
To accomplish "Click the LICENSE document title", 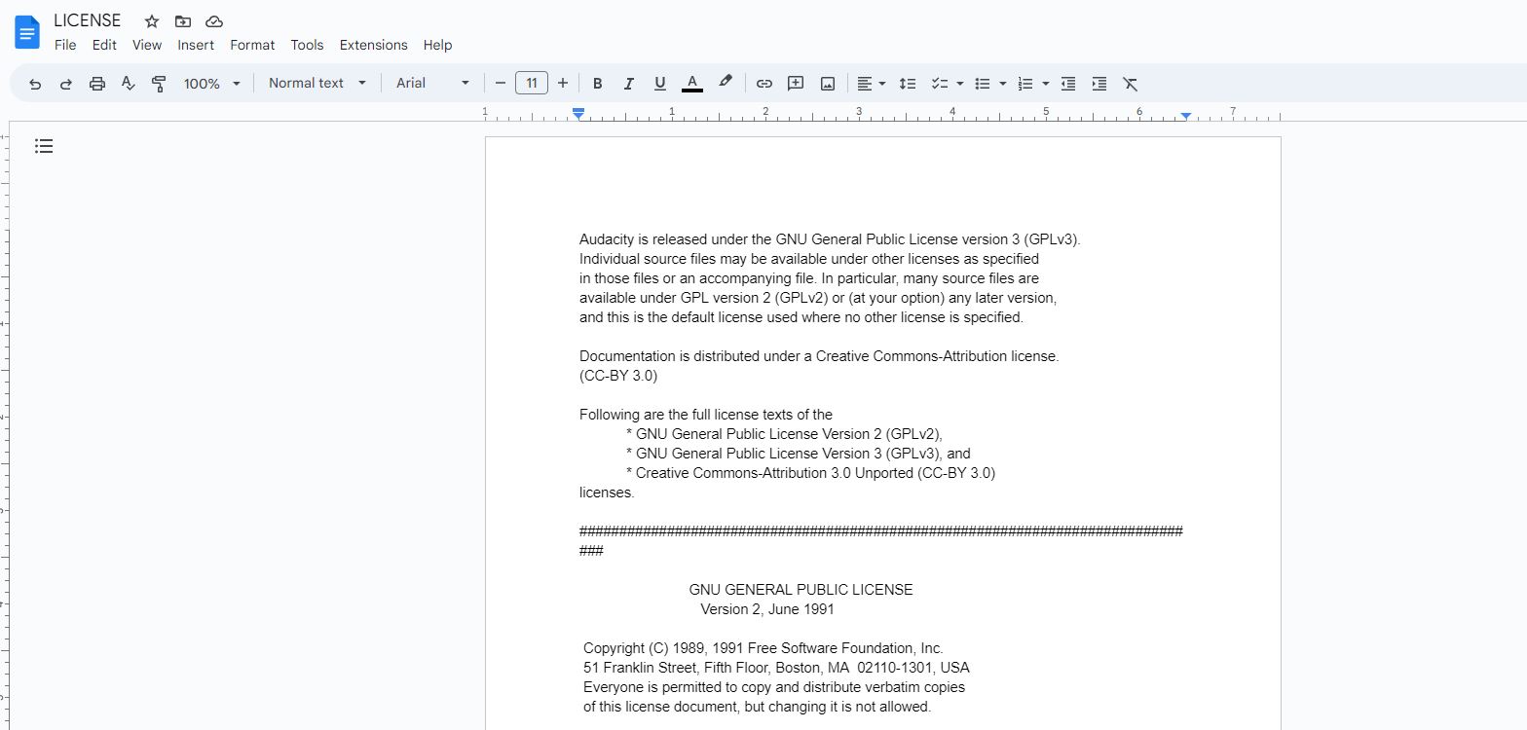I will tap(88, 20).
